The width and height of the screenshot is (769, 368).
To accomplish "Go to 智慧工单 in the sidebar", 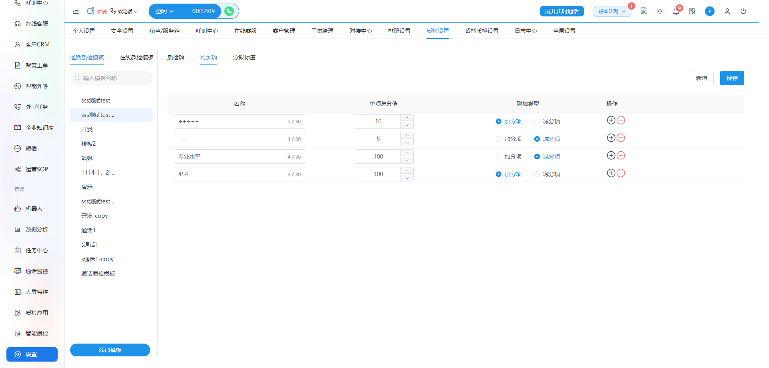I will click(32, 65).
